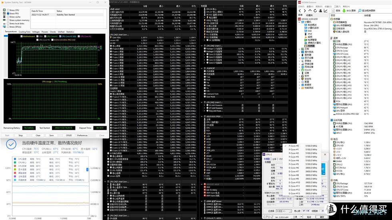
Task: Enable Stress system memory checkbox
Action: (8, 20)
